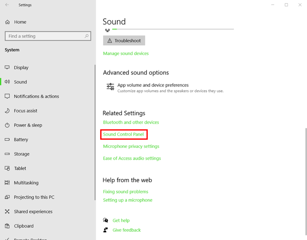Viewport: 307px width, 240px height.
Task: Open Setting up a microphone link
Action: coord(128,200)
